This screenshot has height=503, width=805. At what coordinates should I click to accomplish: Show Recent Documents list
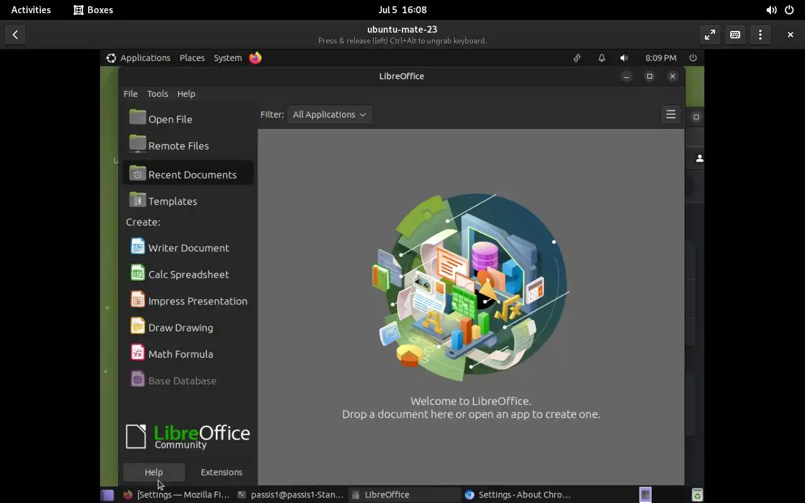188,174
